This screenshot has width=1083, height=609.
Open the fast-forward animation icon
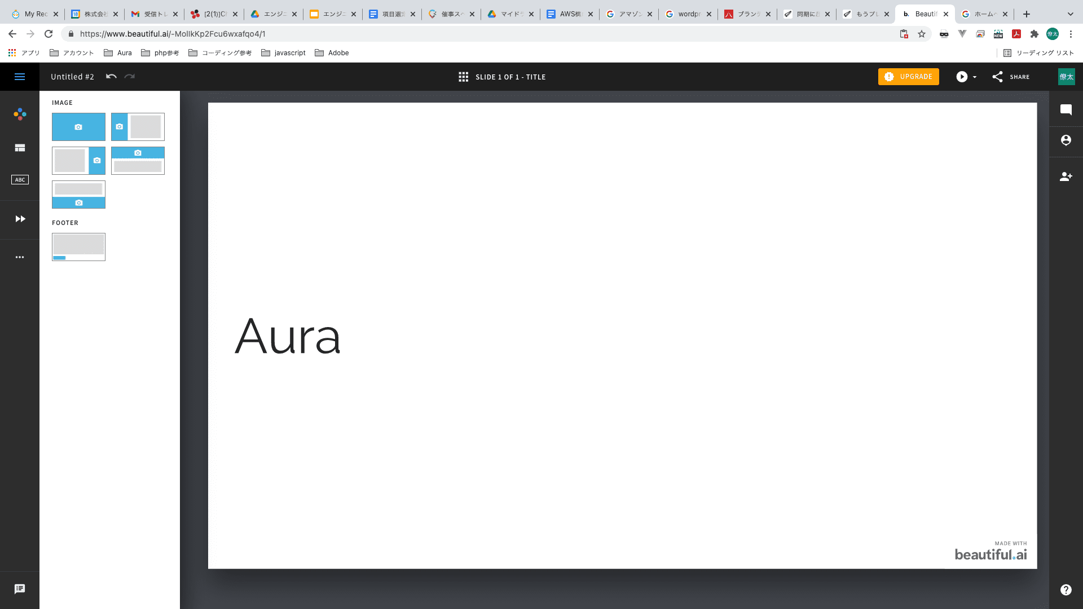pyautogui.click(x=20, y=219)
